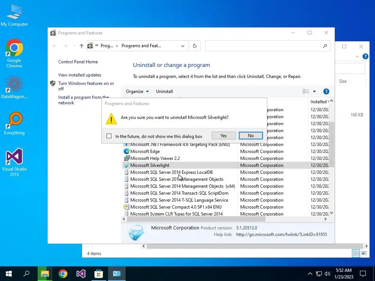Image resolution: width=375 pixels, height=281 pixels.
Task: Open View installed updates link
Action: pyautogui.click(x=79, y=75)
